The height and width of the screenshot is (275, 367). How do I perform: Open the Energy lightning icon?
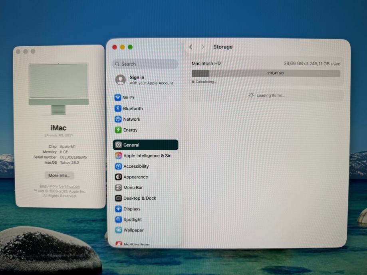(x=118, y=130)
